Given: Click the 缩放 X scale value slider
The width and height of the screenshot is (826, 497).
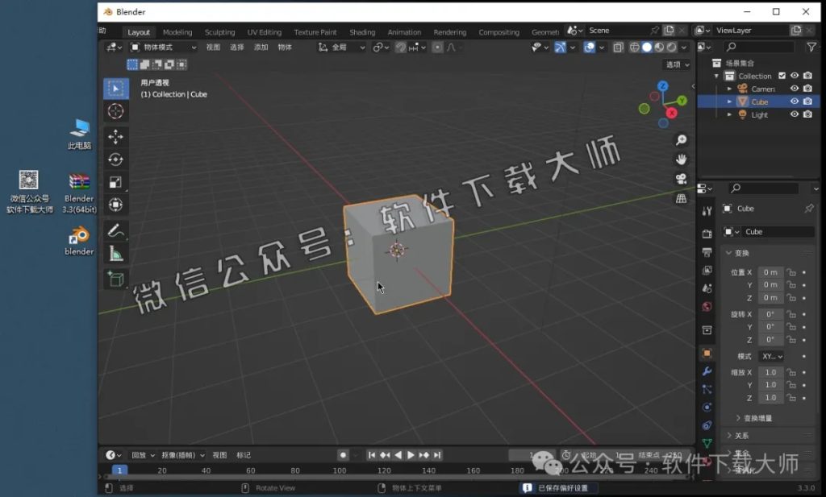Looking at the screenshot, I should (773, 372).
